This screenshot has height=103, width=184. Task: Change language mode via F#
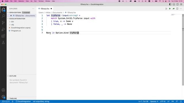tap(172, 101)
